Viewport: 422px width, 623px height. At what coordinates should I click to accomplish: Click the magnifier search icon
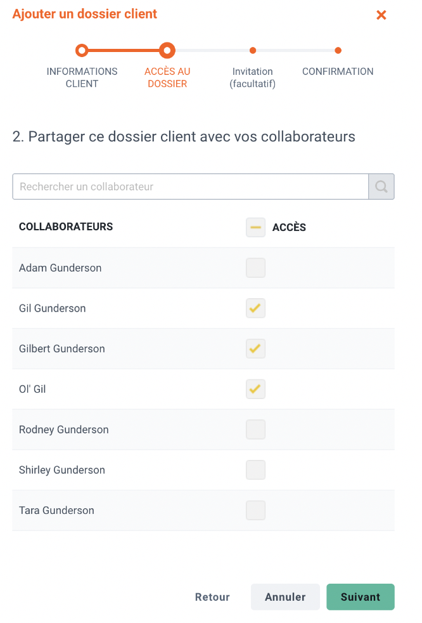coord(381,187)
